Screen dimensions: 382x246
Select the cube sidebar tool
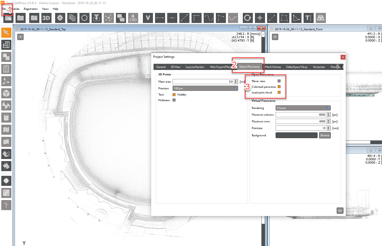[6, 93]
